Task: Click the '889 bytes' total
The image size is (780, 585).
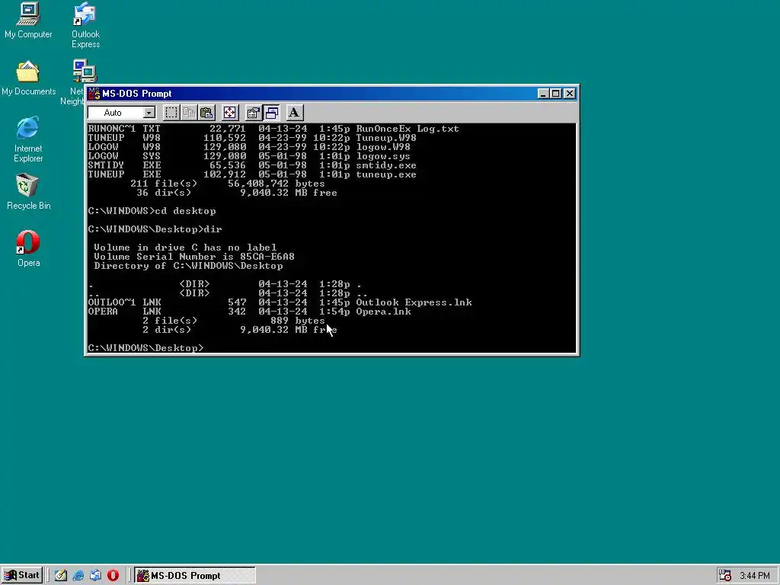Action: click(298, 321)
